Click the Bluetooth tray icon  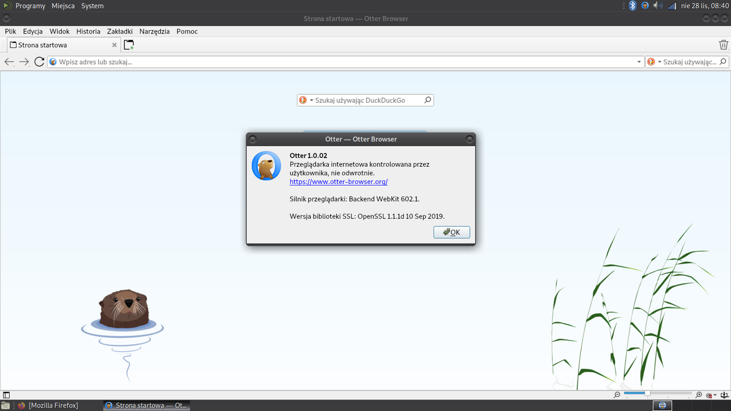tap(633, 6)
